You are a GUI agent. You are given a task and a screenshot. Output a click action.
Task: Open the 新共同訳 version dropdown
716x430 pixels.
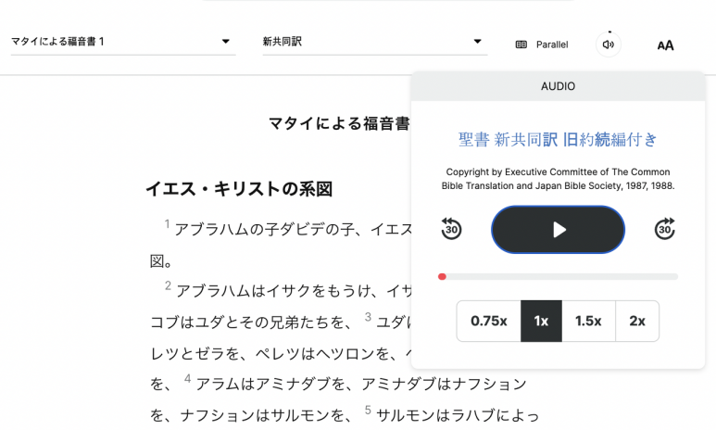(x=375, y=42)
